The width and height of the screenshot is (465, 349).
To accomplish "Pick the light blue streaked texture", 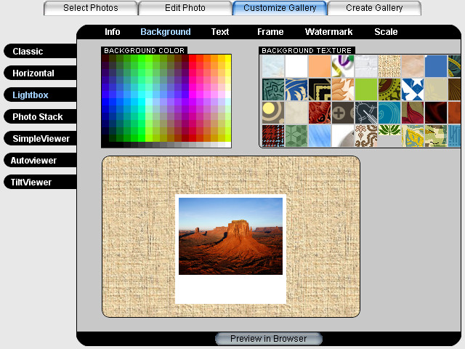I will [x=320, y=136].
